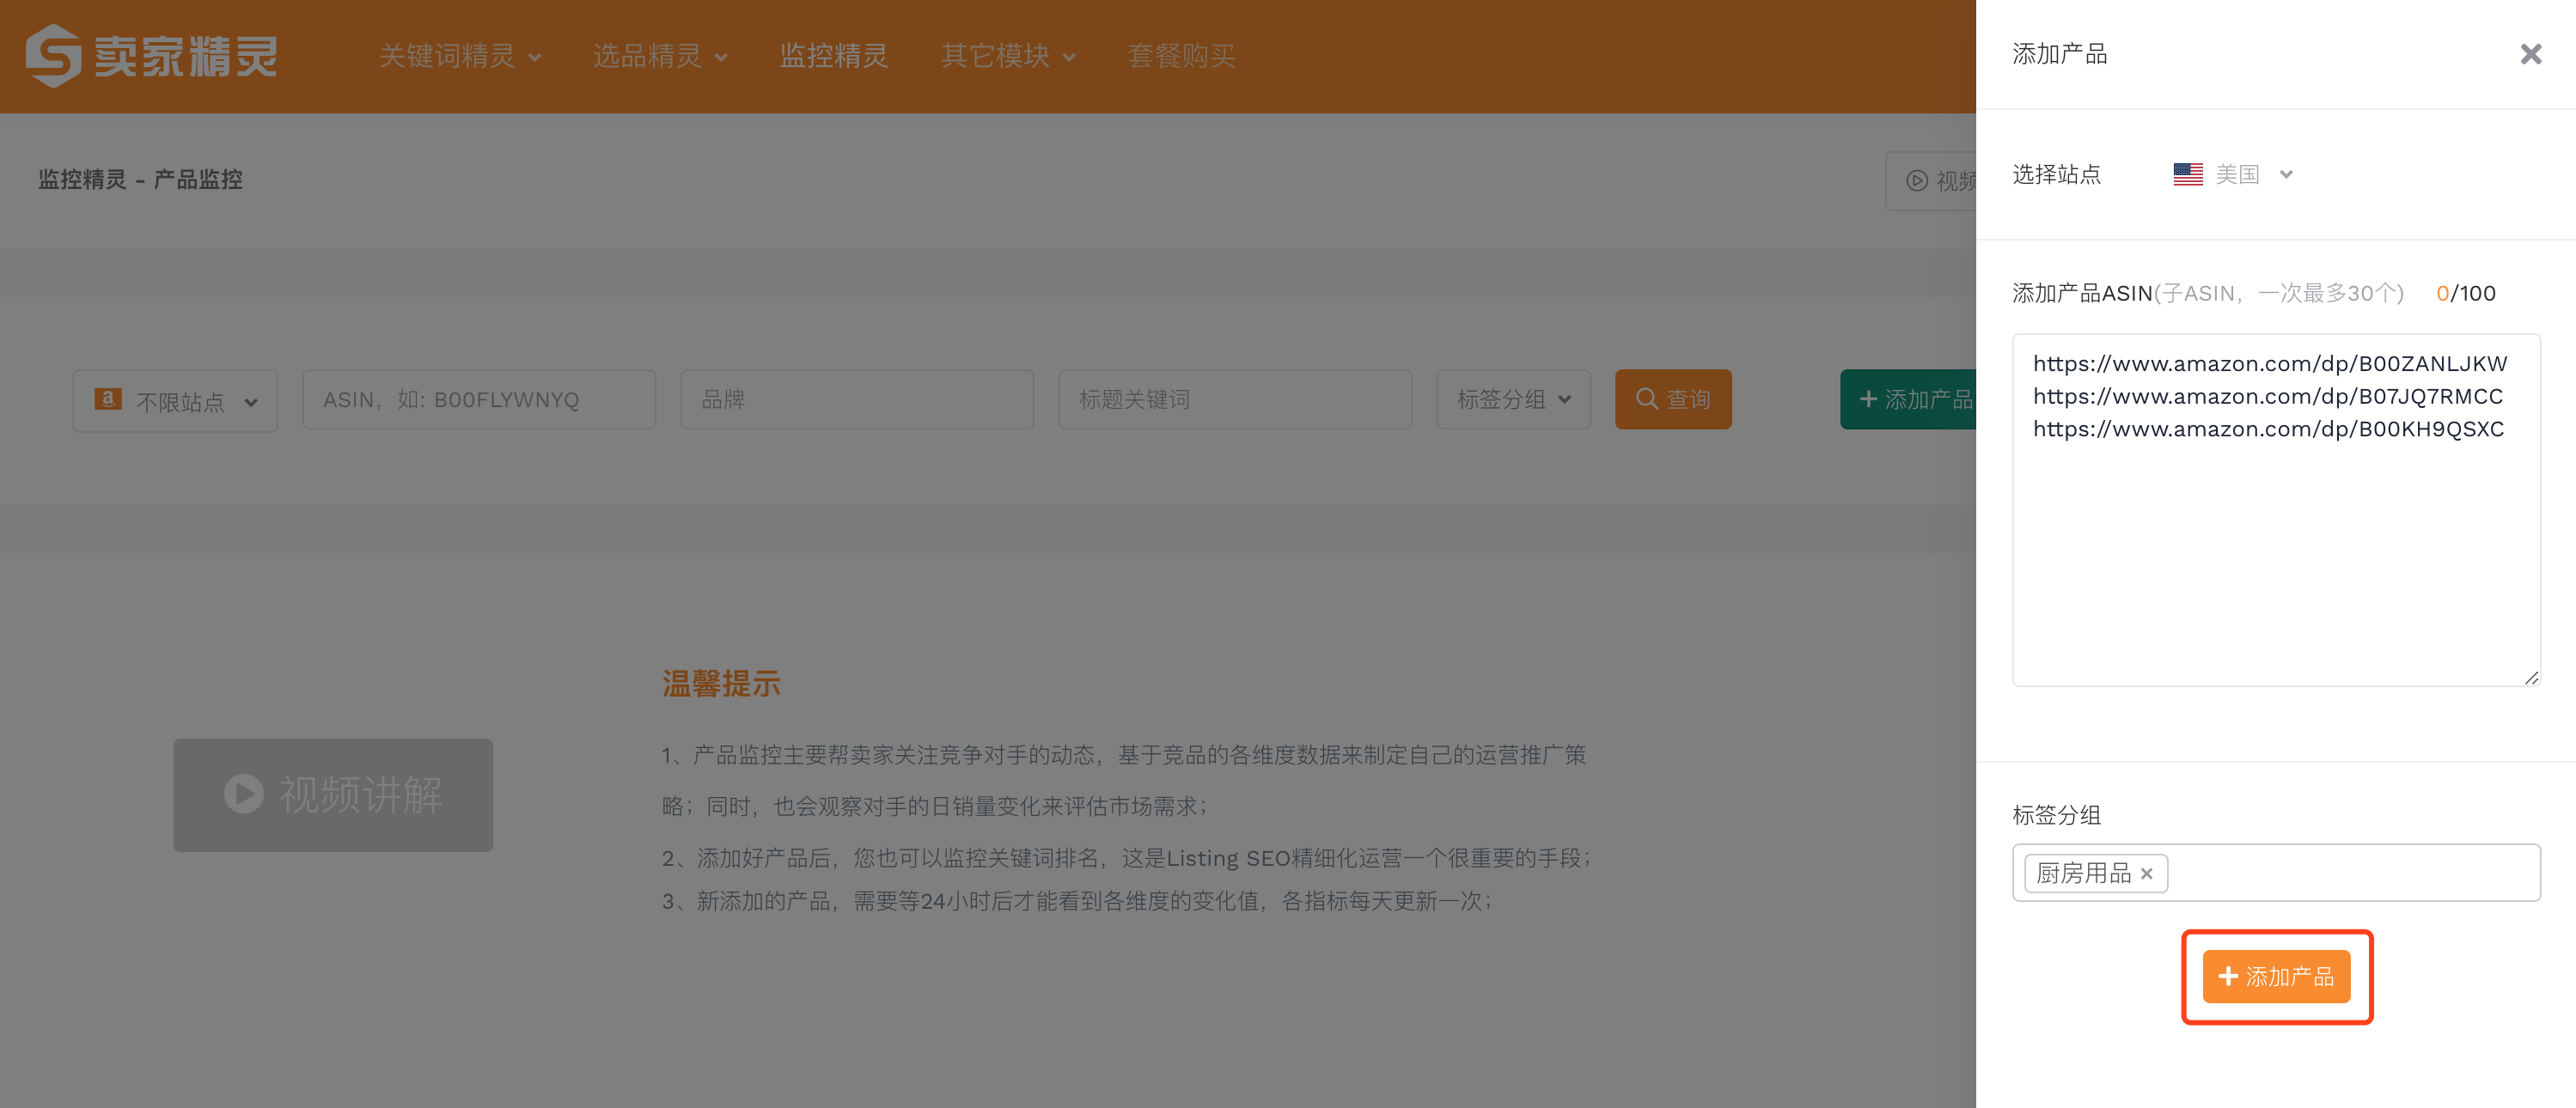Click the 0/100 counter text

[2465, 293]
